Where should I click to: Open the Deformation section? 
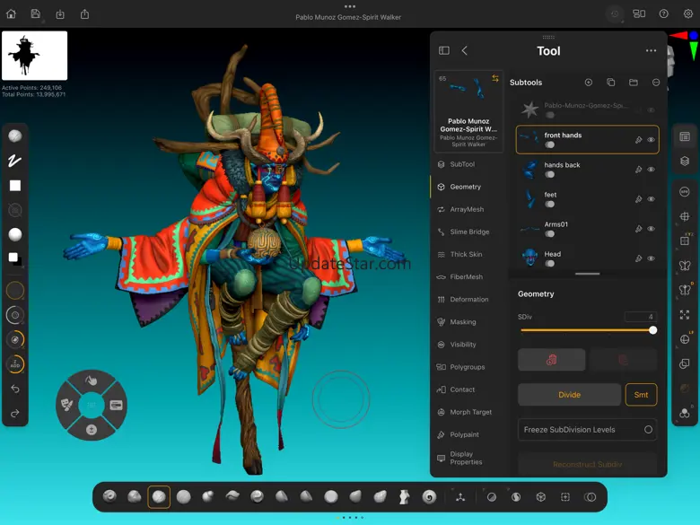click(x=468, y=300)
